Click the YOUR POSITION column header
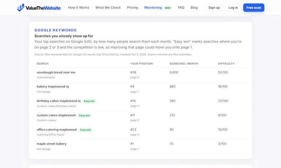 click(x=142, y=64)
